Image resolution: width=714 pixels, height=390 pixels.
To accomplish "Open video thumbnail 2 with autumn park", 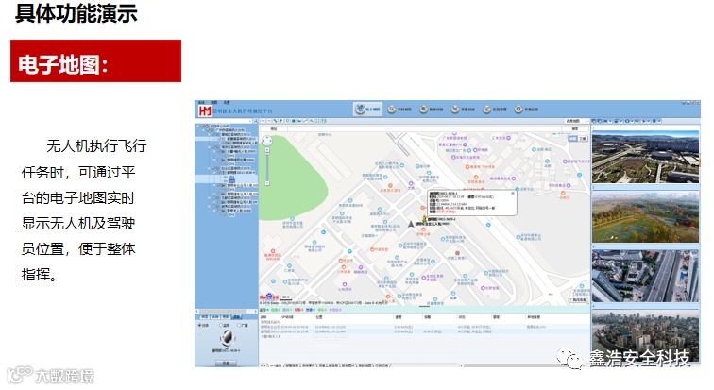I will pos(645,216).
